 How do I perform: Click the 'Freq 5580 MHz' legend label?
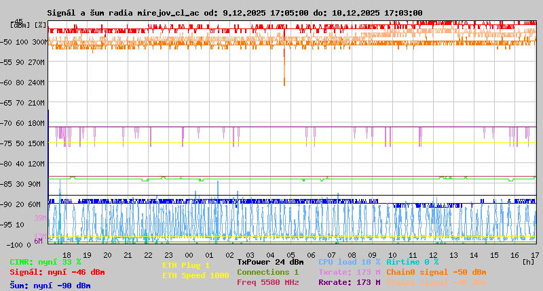[x=267, y=282]
